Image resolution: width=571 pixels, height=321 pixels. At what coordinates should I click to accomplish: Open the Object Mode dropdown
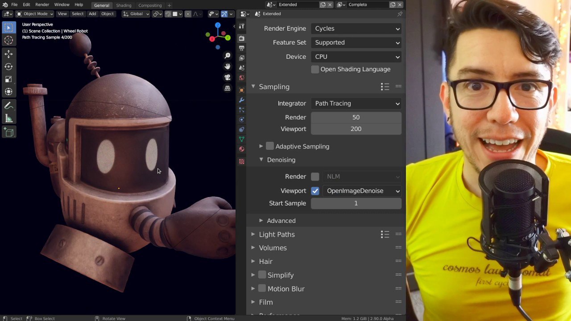click(35, 14)
